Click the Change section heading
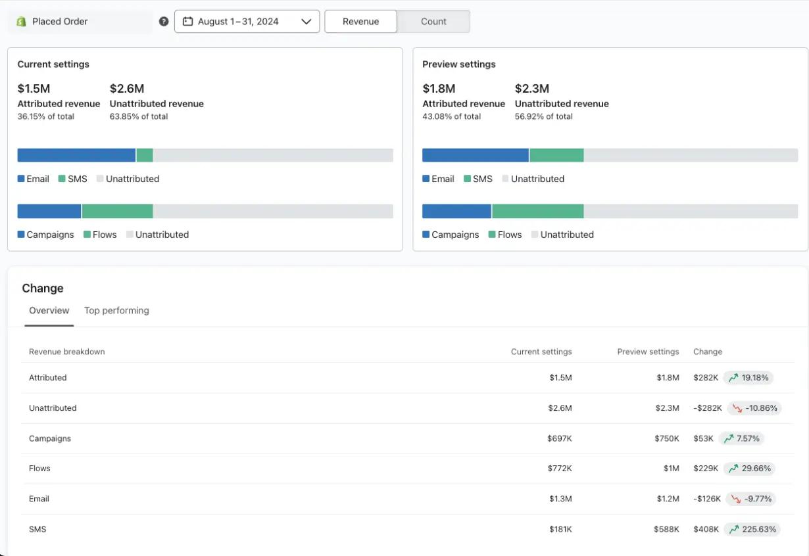Viewport: 809px width, 556px height. tap(43, 289)
